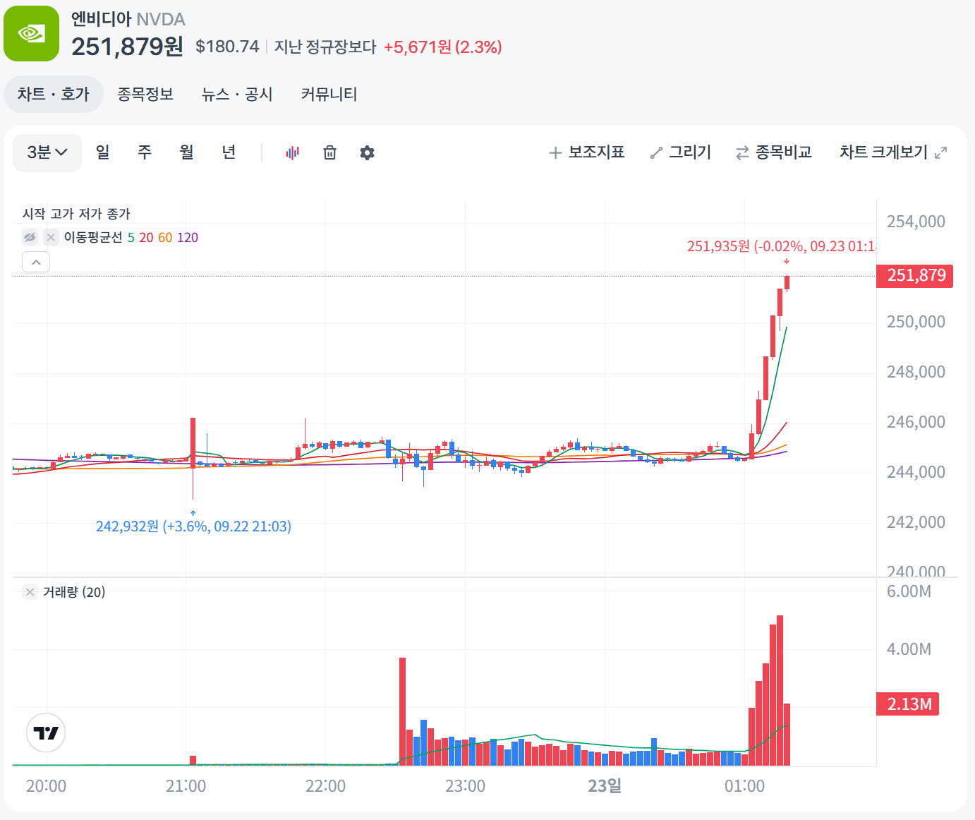Screen dimensions: 975x820
Task: Click the 21:00 time axis label
Action: [x=186, y=786]
